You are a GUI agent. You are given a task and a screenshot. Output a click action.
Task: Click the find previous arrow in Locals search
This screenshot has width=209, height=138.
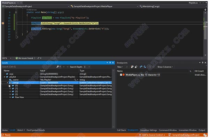(64, 67)
